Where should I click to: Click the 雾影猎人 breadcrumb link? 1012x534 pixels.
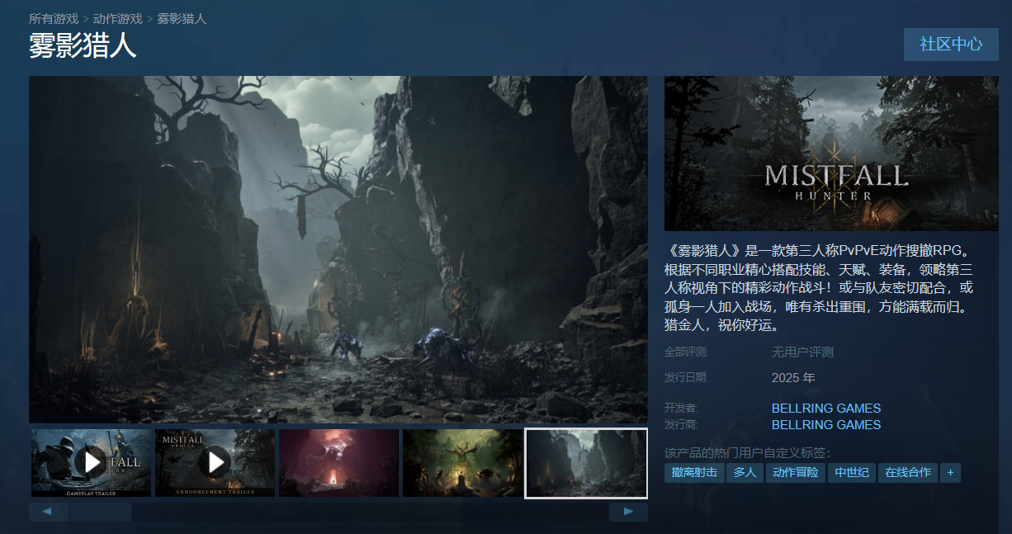(182, 18)
